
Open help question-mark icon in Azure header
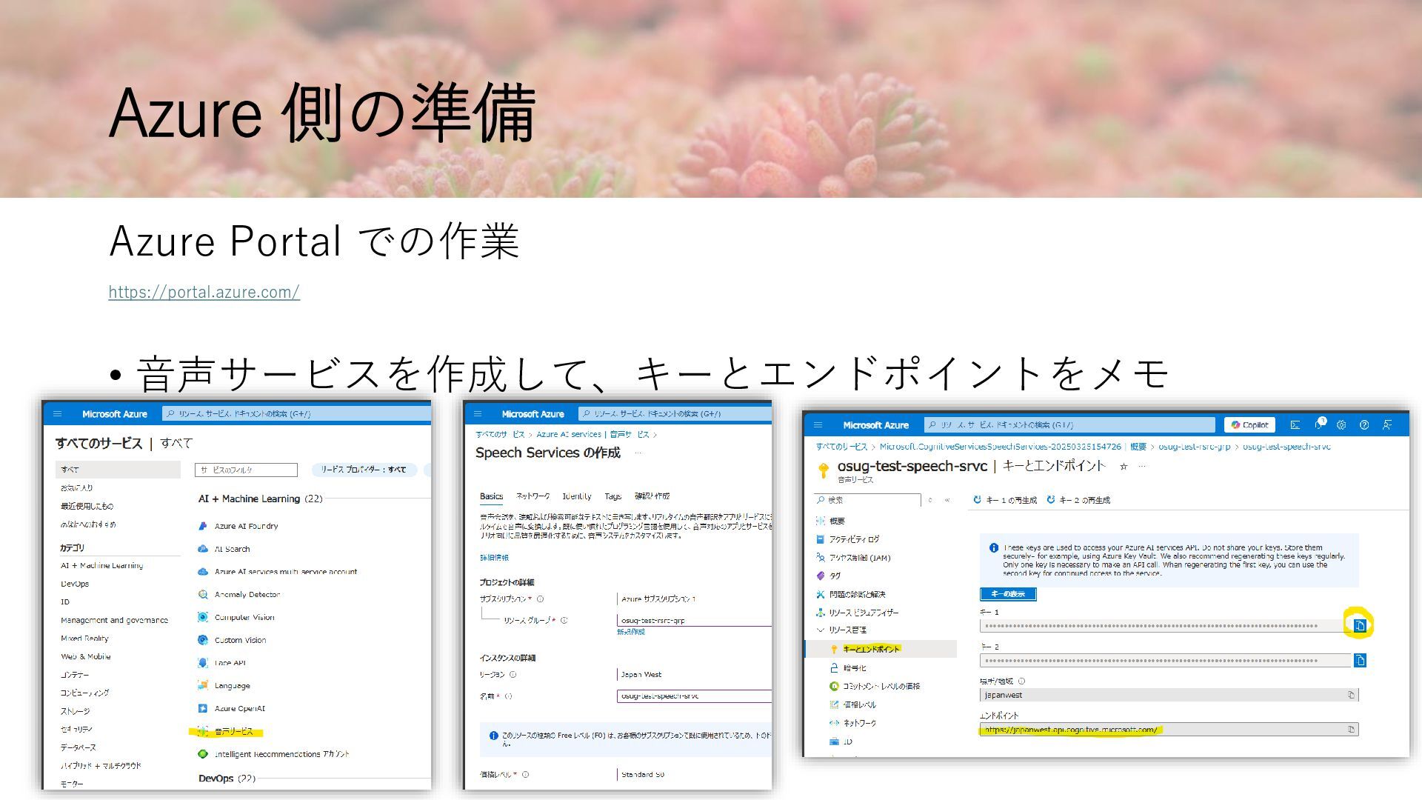[x=1364, y=425]
